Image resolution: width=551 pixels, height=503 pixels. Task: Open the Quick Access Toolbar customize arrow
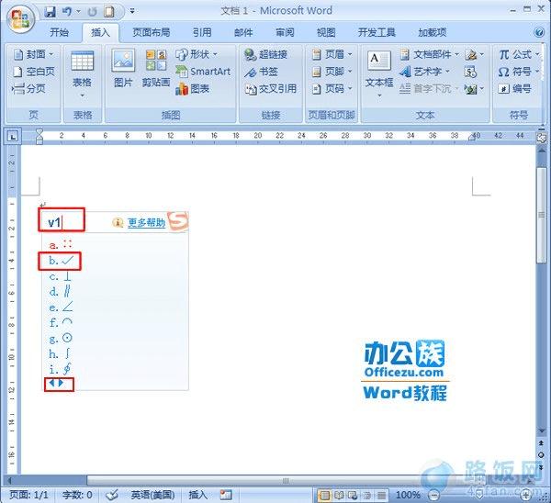coord(132,11)
